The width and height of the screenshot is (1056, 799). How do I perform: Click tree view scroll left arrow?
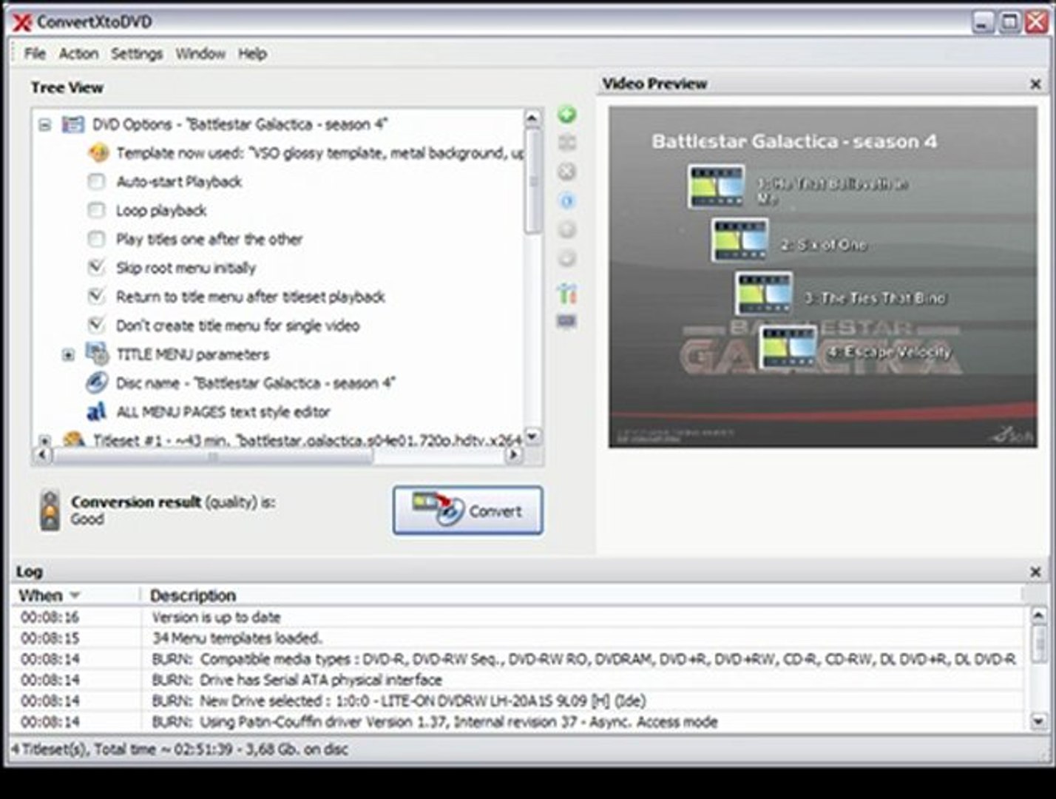(42, 455)
